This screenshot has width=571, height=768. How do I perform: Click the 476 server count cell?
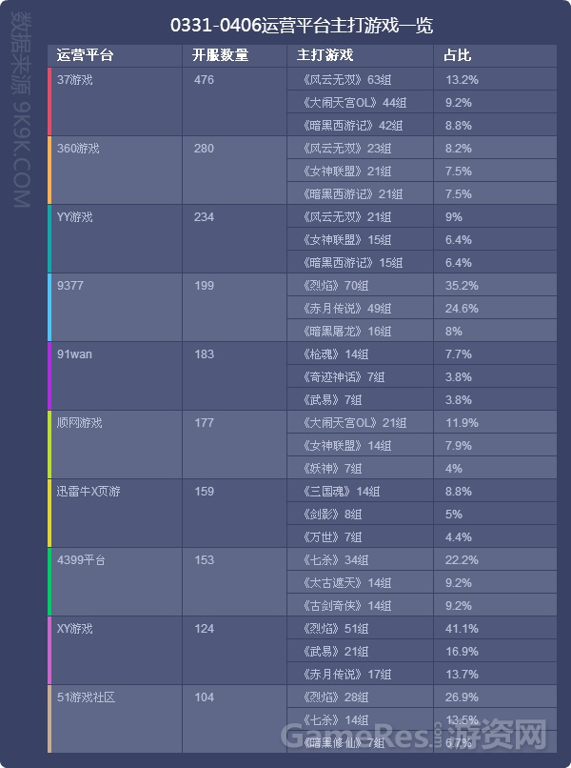[x=234, y=101]
